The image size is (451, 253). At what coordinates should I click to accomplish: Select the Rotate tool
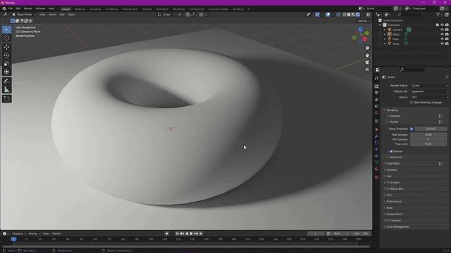tap(6, 56)
